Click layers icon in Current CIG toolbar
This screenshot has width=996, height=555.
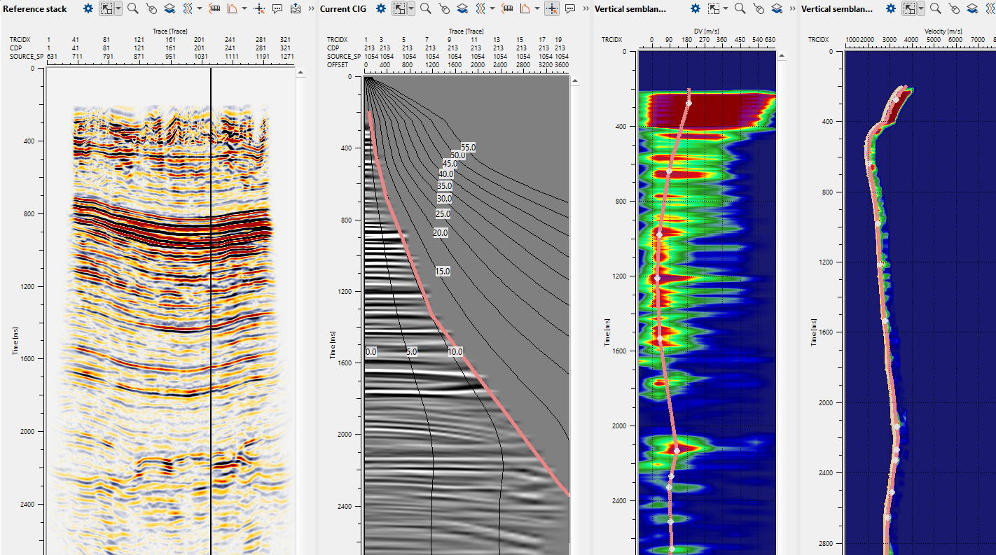coord(462,9)
